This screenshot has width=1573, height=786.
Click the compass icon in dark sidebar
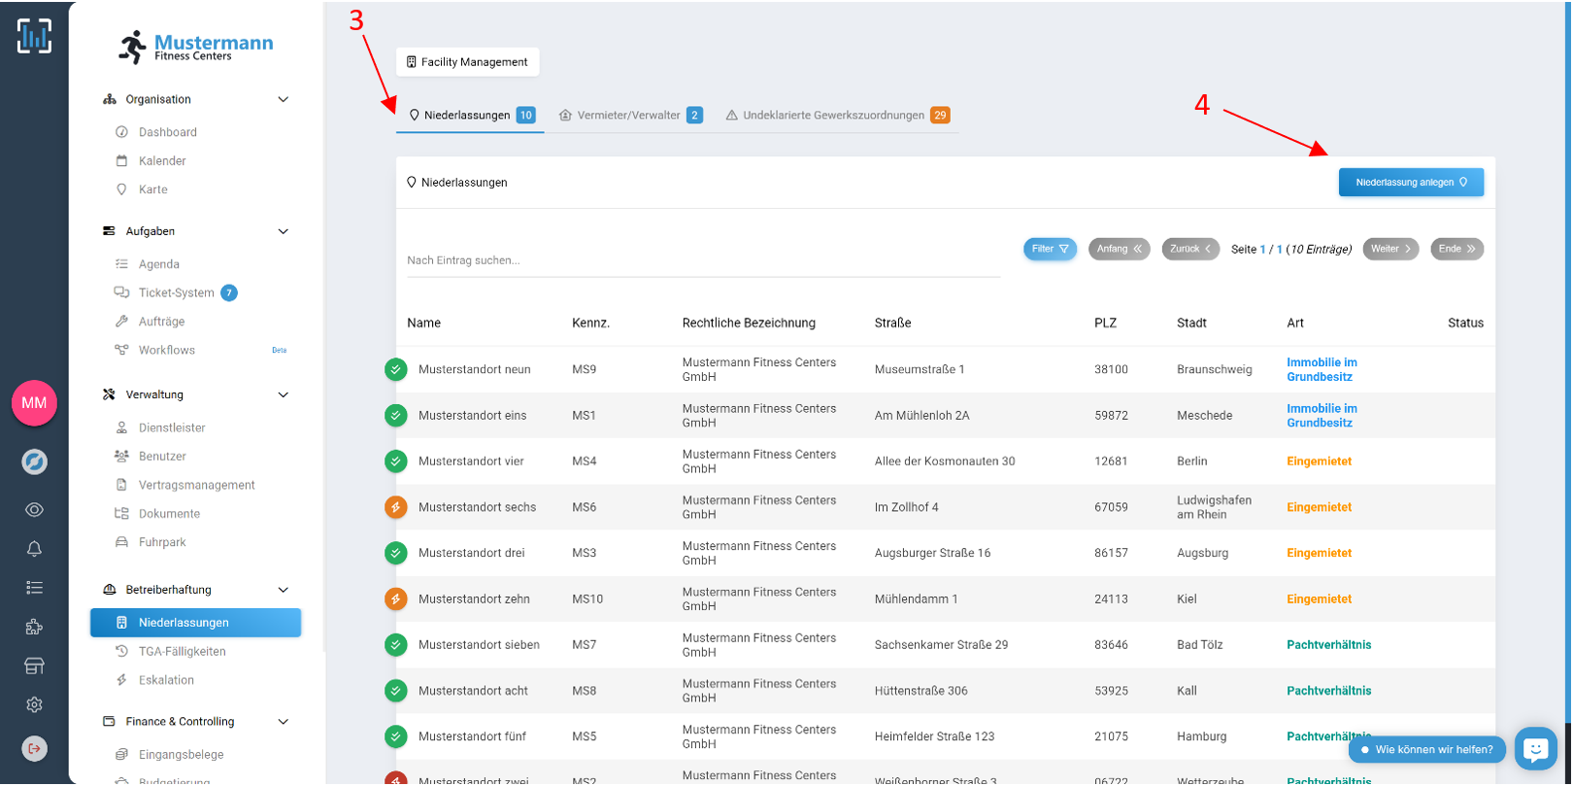pos(34,461)
